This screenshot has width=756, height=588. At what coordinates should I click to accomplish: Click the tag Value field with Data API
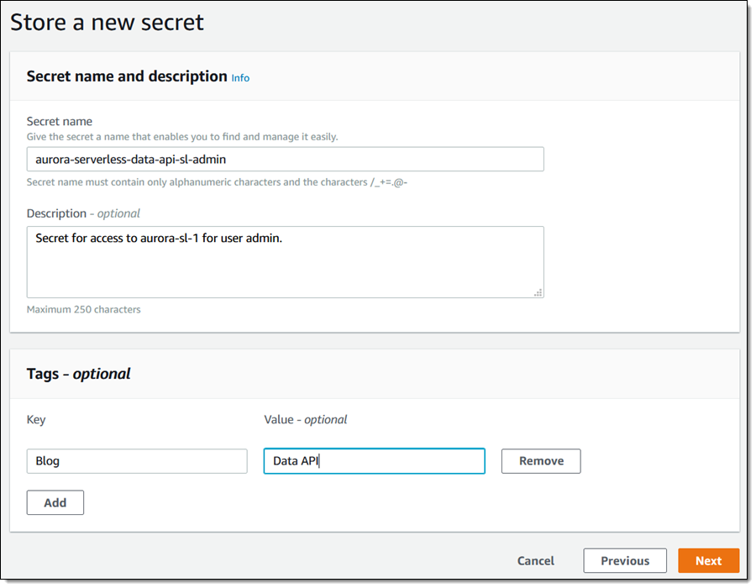374,461
